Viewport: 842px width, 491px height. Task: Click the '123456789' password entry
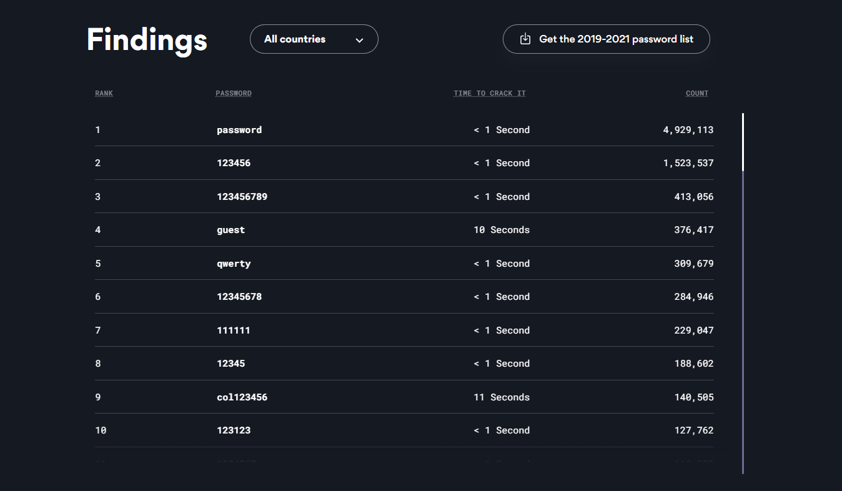[242, 197]
